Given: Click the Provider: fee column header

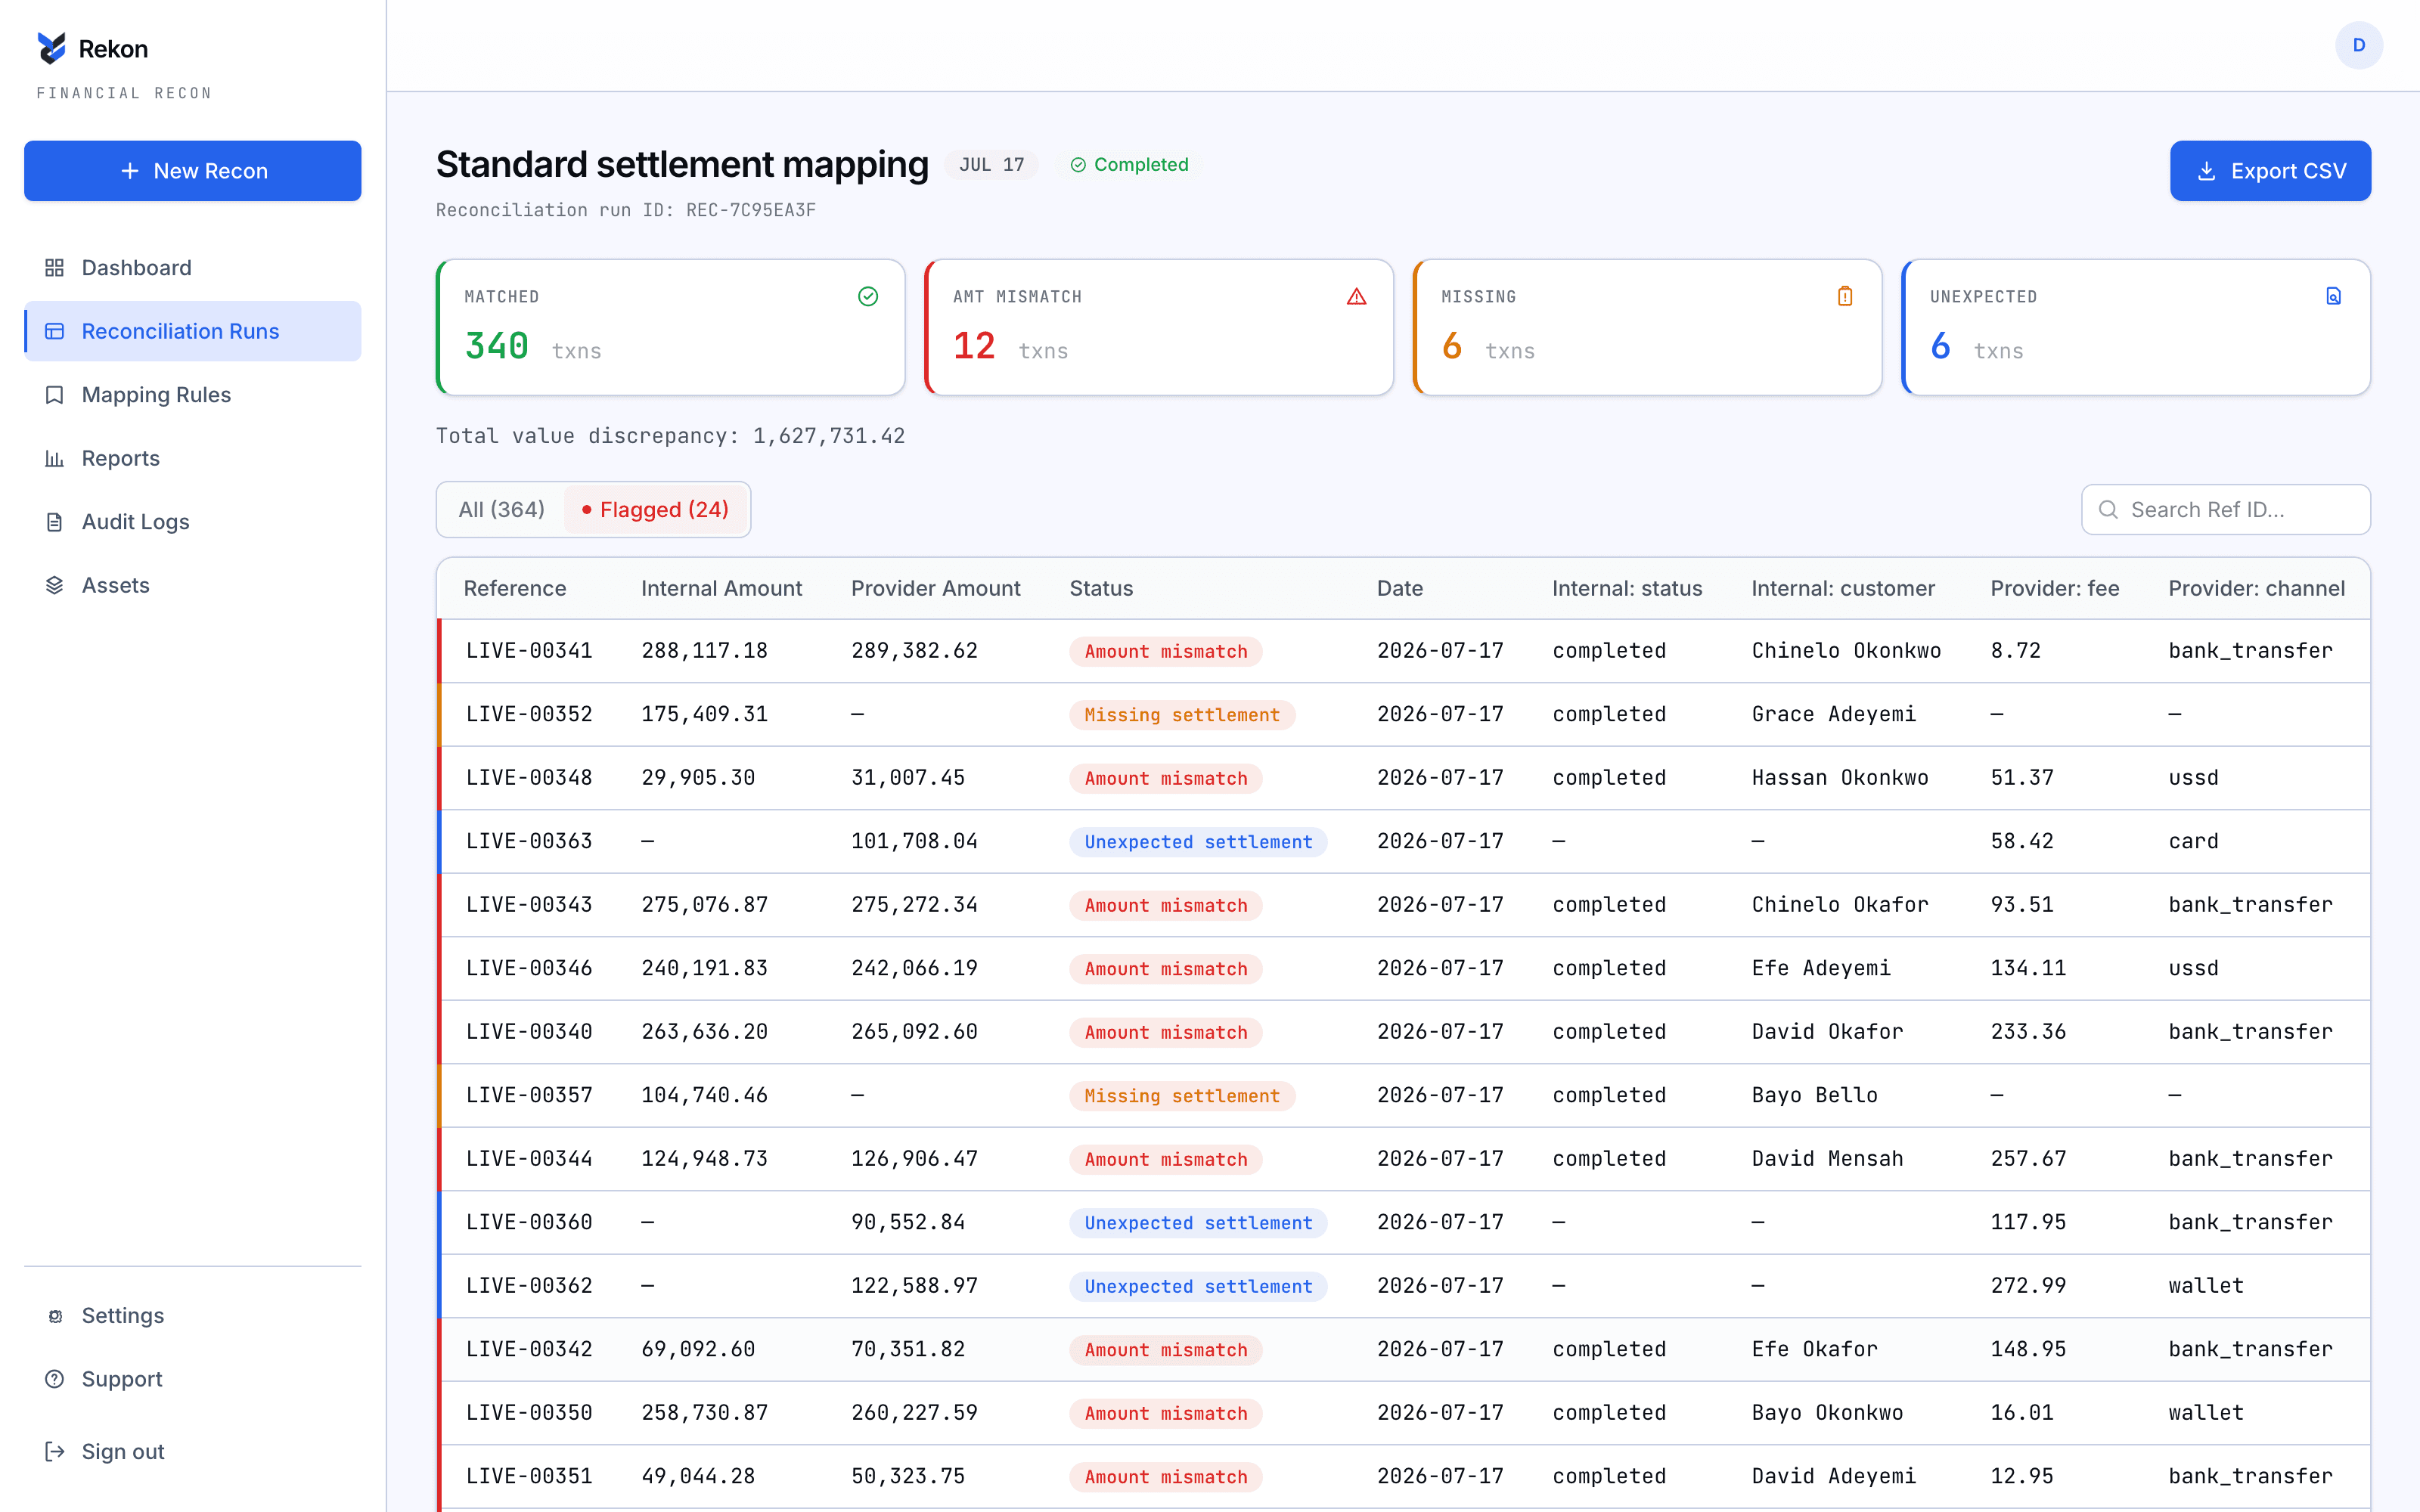Looking at the screenshot, I should click(2054, 588).
